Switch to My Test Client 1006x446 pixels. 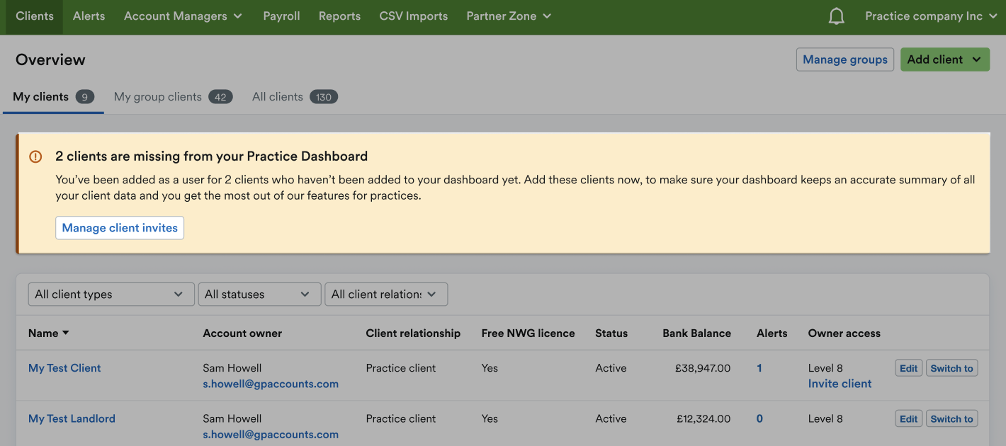(x=951, y=368)
